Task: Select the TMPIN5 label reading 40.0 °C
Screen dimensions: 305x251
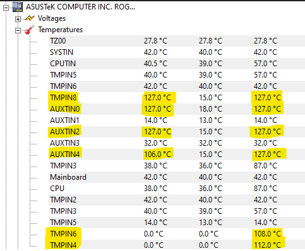Action: click(63, 75)
